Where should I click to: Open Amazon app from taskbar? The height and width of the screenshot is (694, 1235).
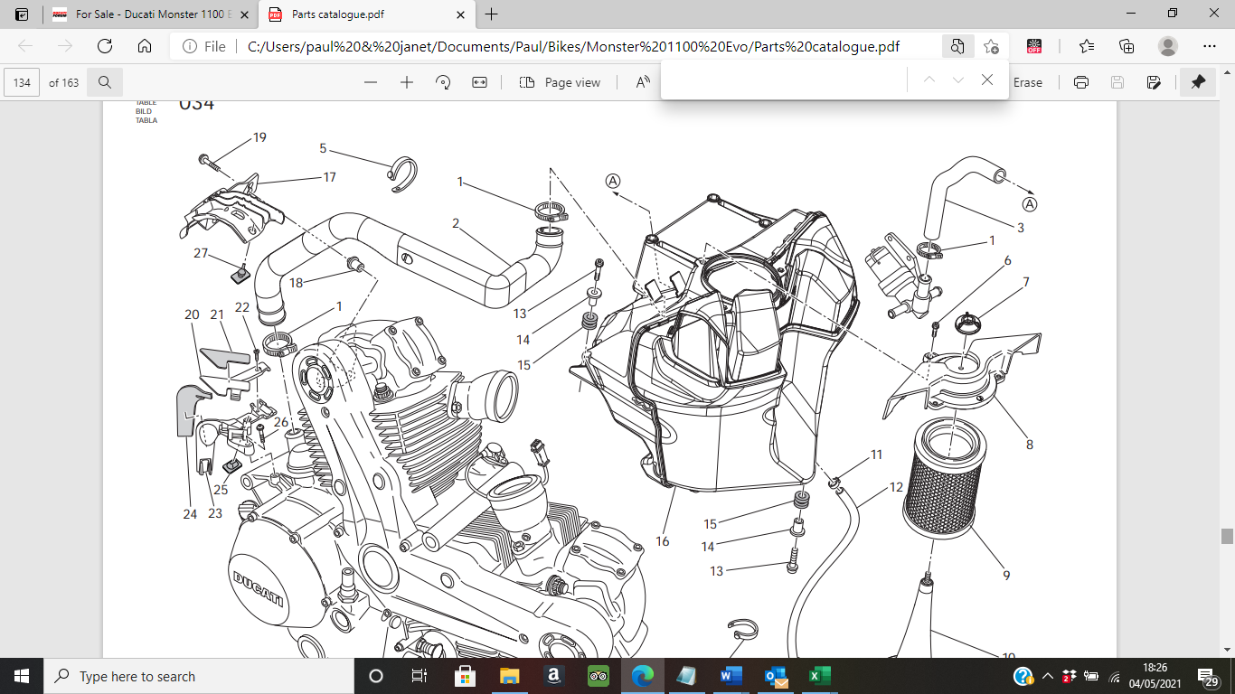pos(554,676)
